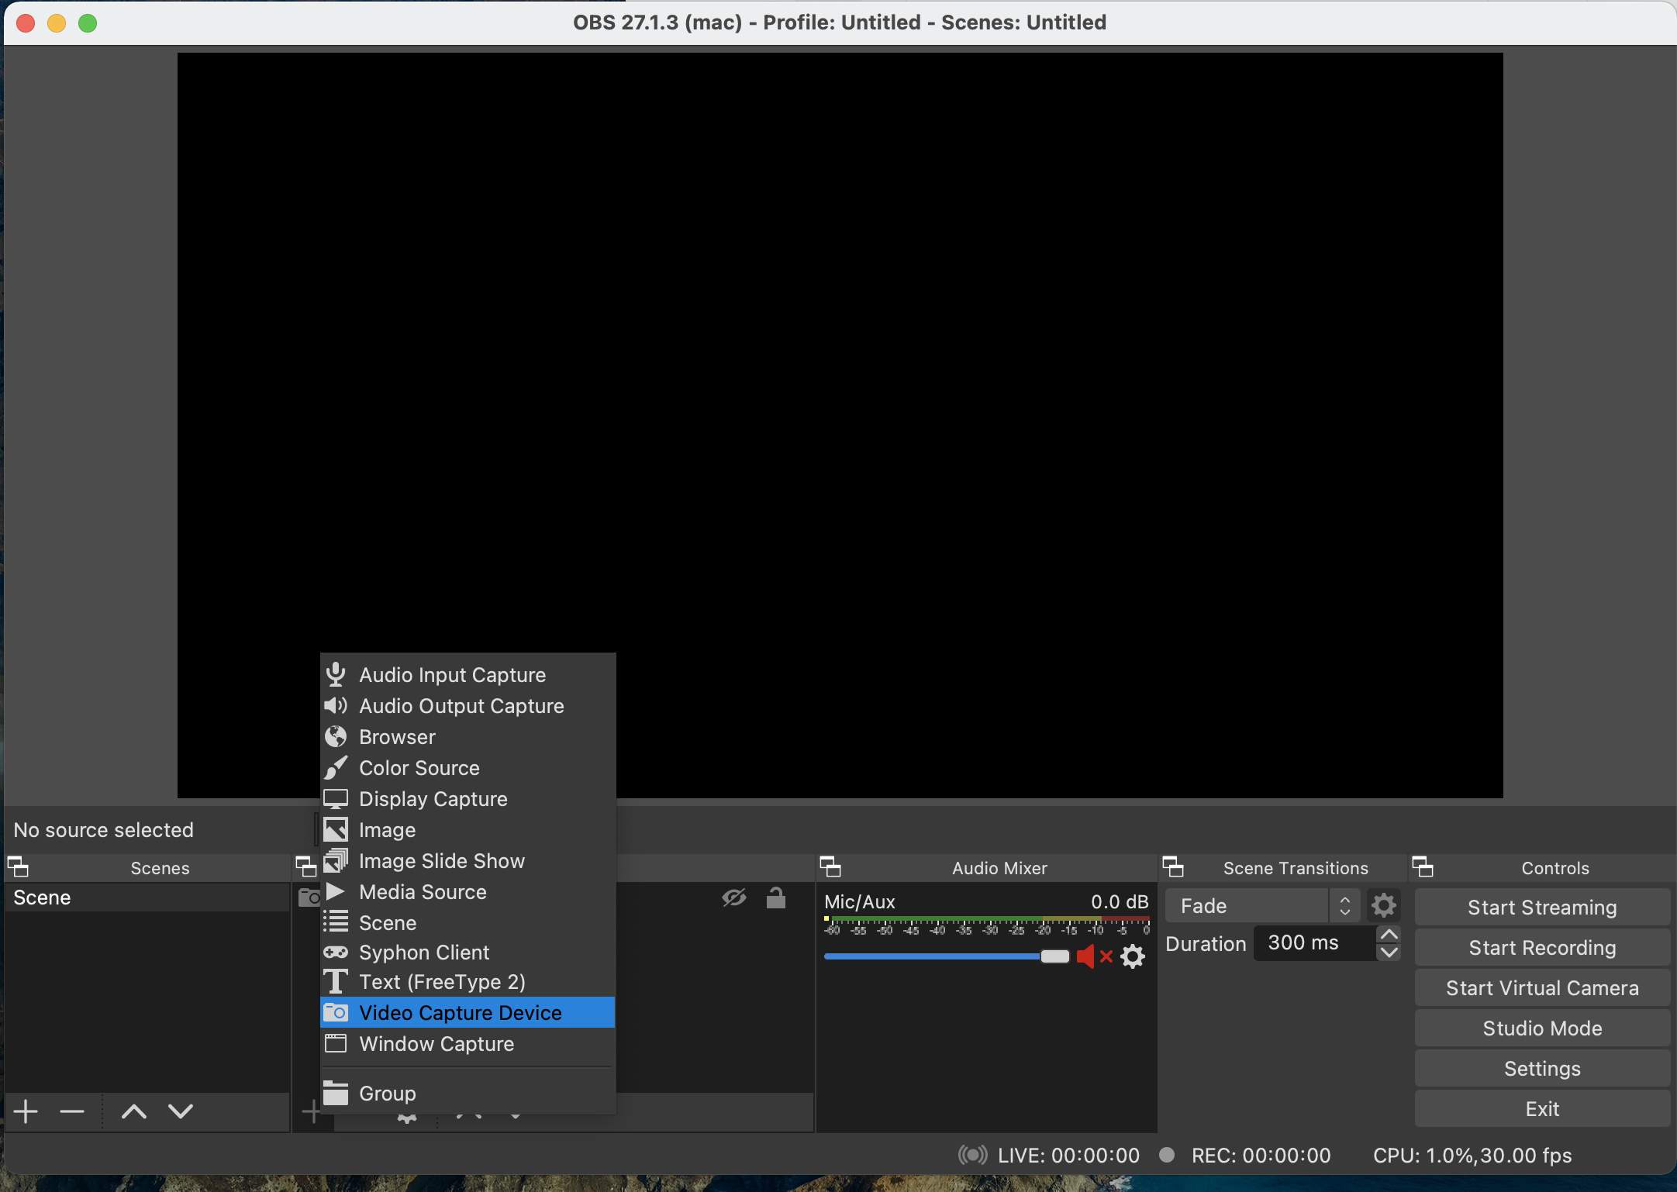Choose Window Capture from menu

point(468,1043)
